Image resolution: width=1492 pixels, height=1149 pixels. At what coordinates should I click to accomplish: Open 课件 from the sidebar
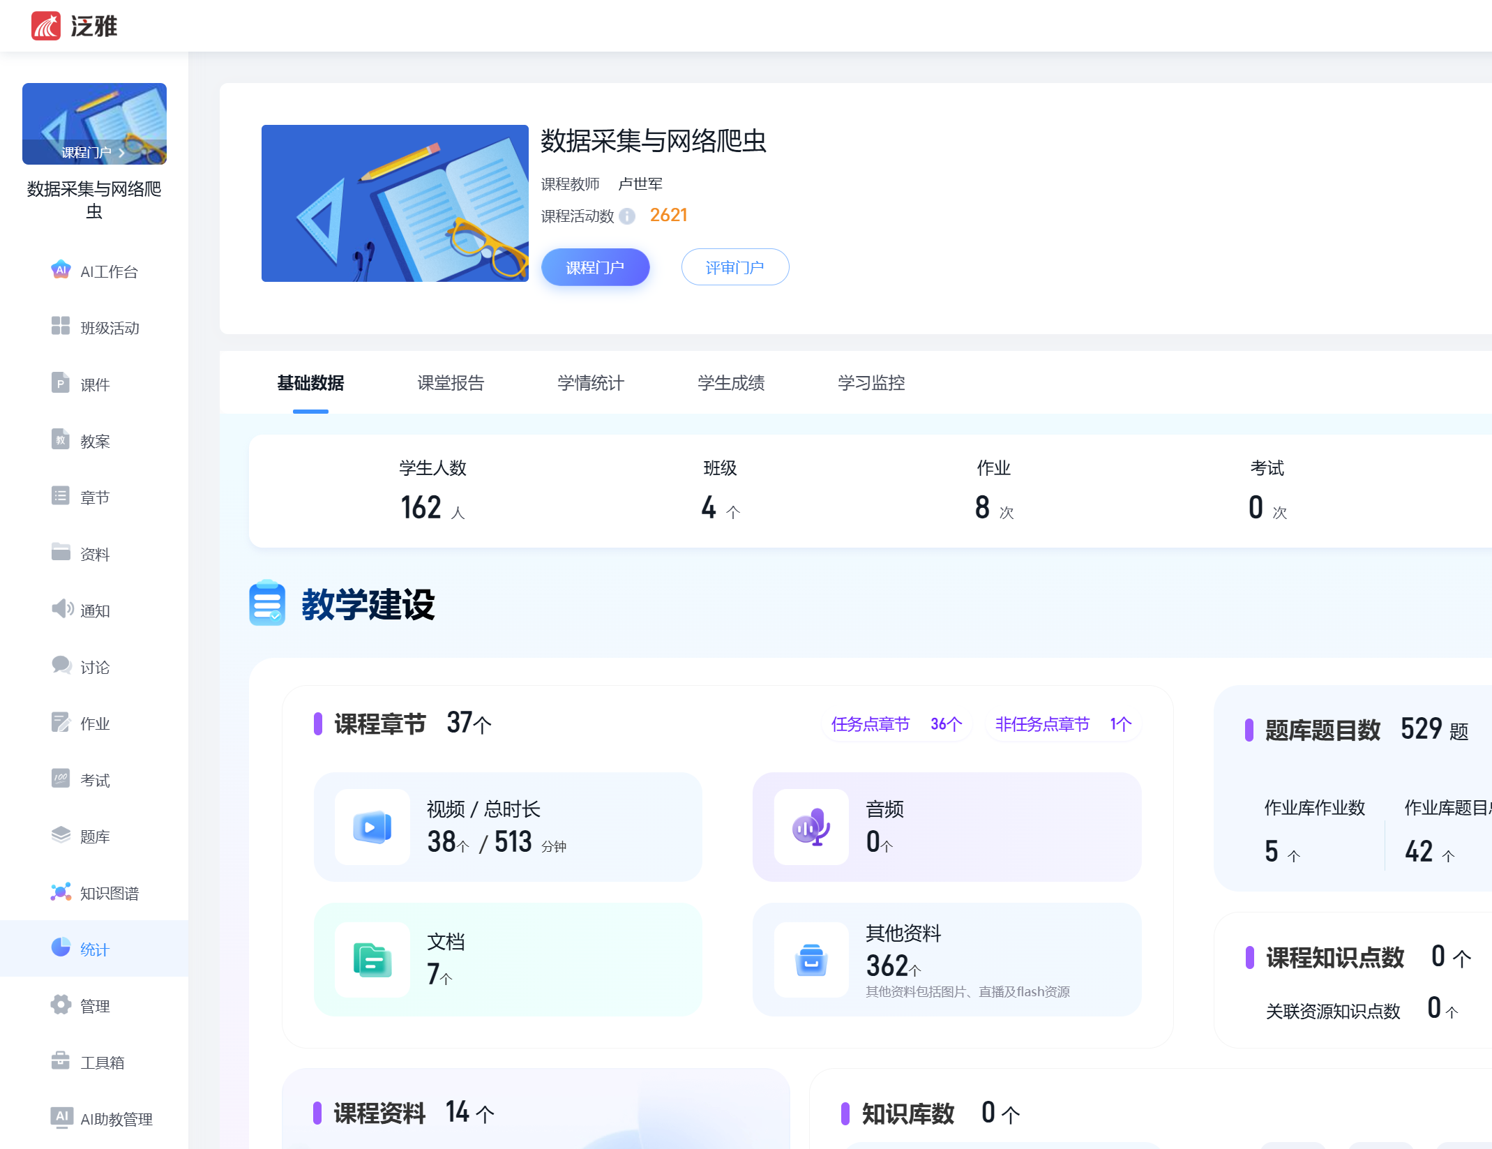(94, 384)
